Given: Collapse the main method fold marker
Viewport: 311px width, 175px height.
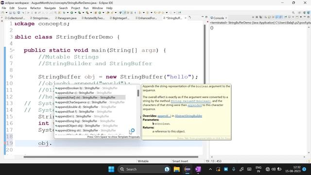Looking at the screenshot, I should pos(14,50).
